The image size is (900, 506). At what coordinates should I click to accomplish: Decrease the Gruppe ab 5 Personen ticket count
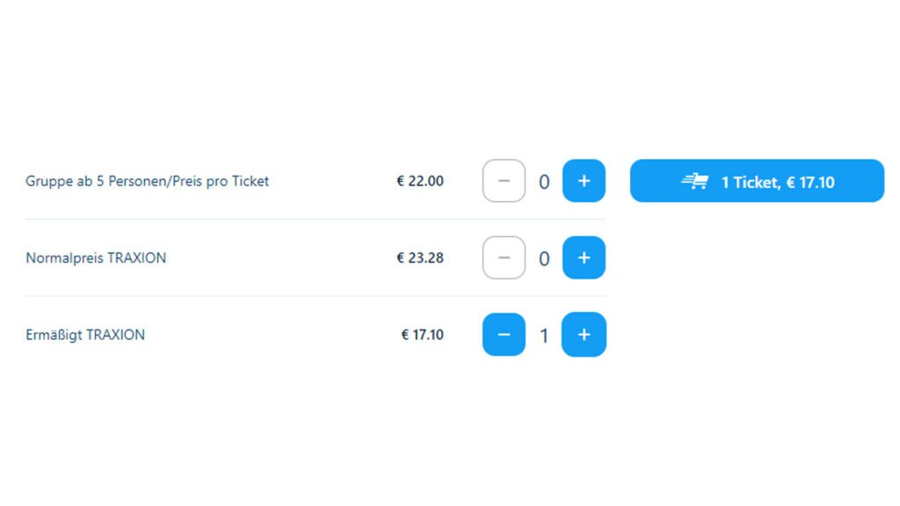[504, 181]
